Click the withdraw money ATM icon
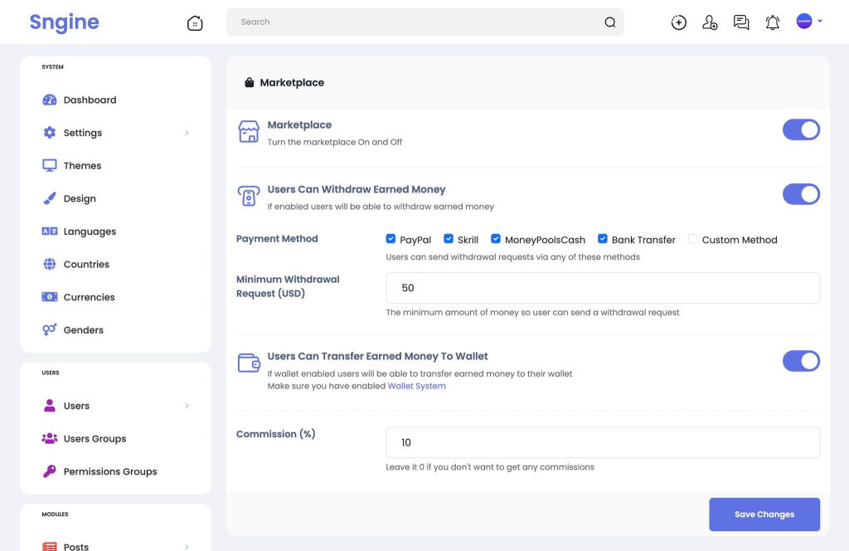 pos(249,196)
